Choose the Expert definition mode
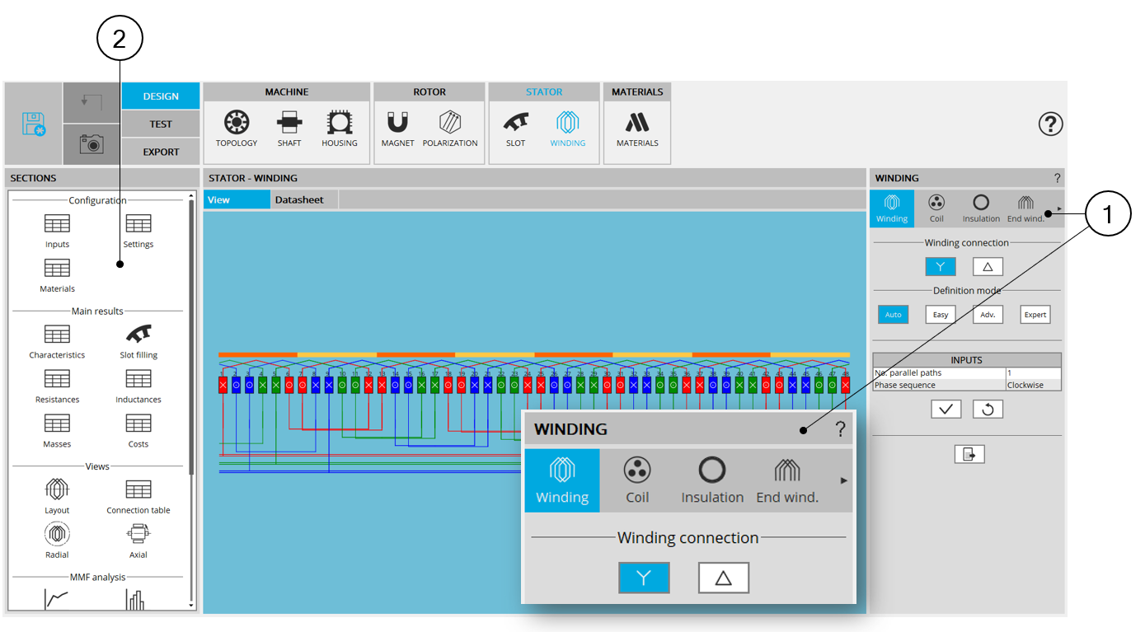The height and width of the screenshot is (632, 1145). tap(1035, 315)
